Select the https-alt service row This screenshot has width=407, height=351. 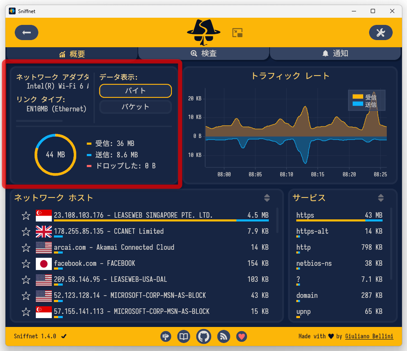339,232
